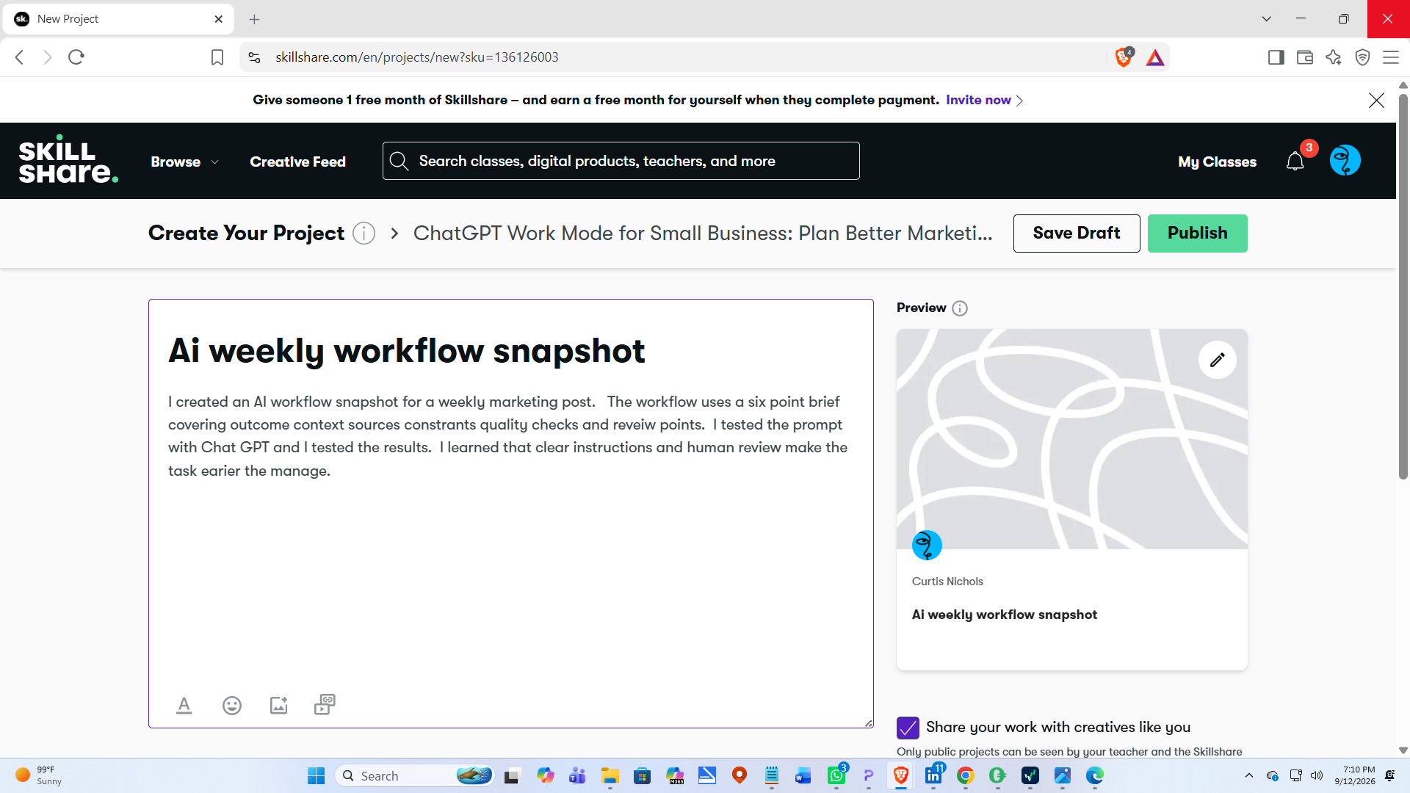Screen dimensions: 1410x793
Task: Embed media link in the project
Action: pyautogui.click(x=325, y=705)
